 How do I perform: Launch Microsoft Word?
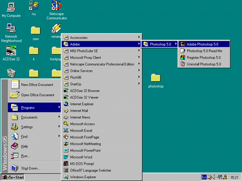click(x=102, y=157)
